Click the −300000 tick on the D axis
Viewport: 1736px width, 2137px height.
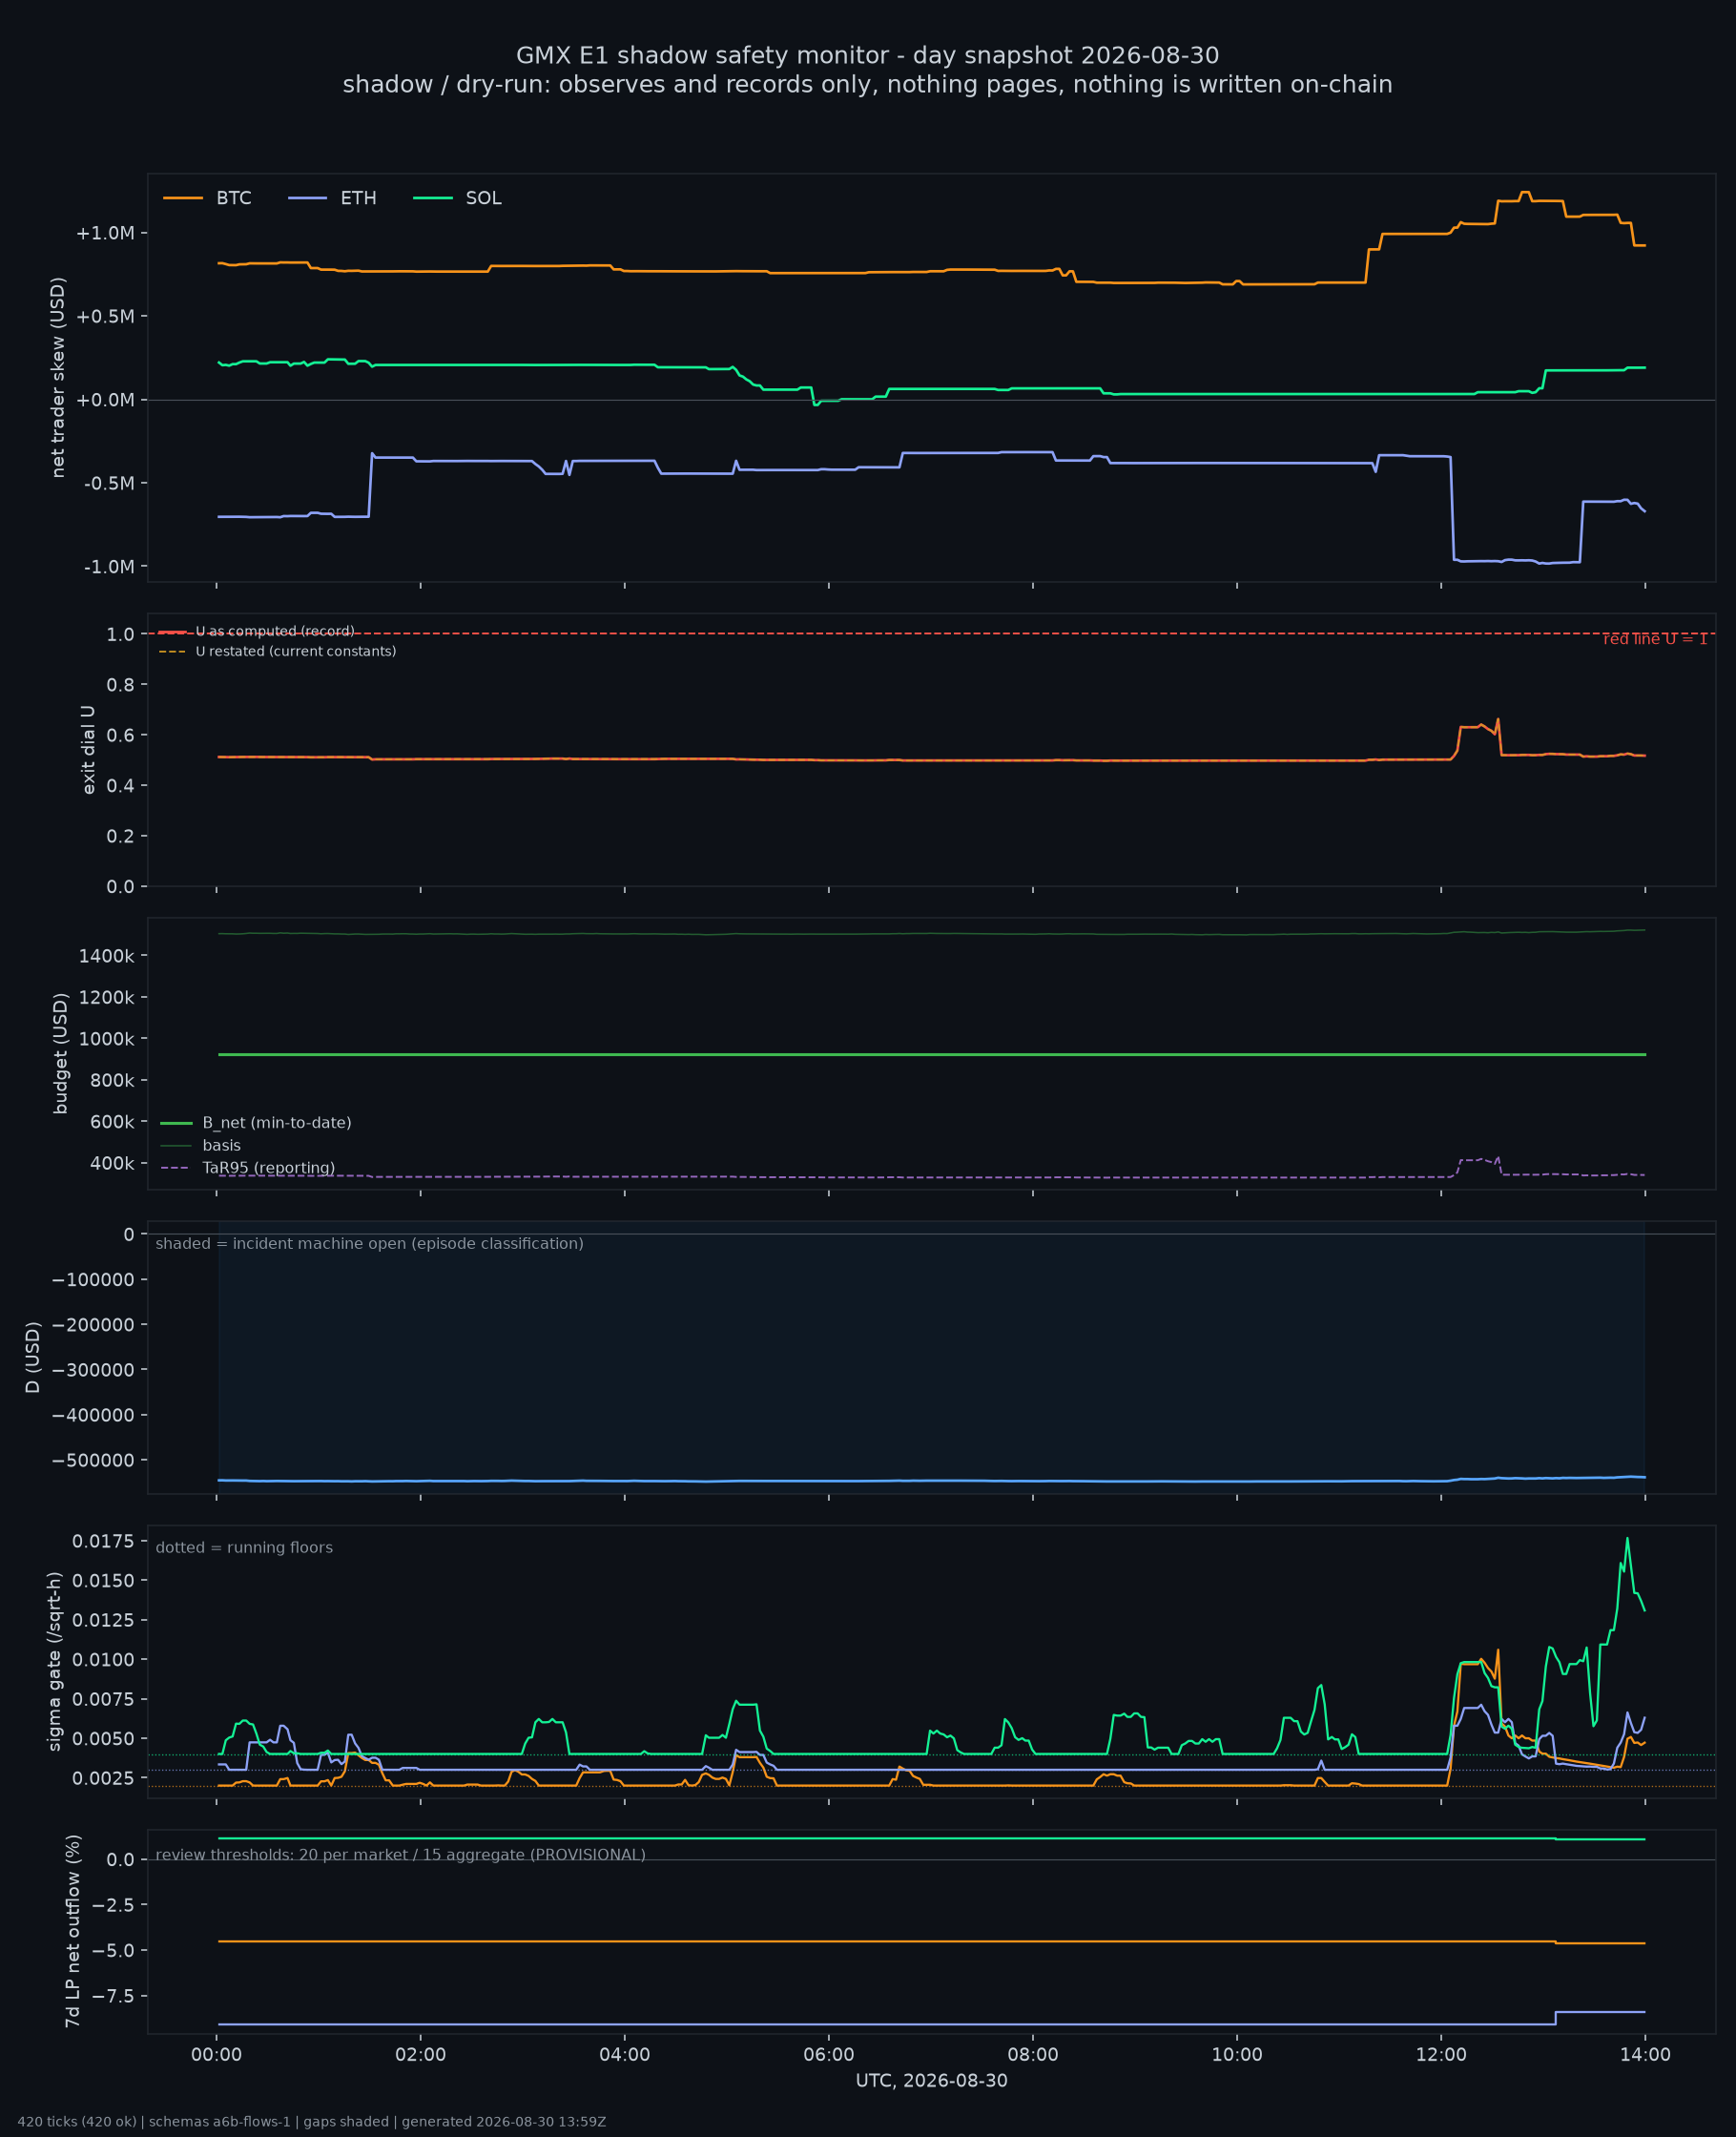pos(92,1370)
